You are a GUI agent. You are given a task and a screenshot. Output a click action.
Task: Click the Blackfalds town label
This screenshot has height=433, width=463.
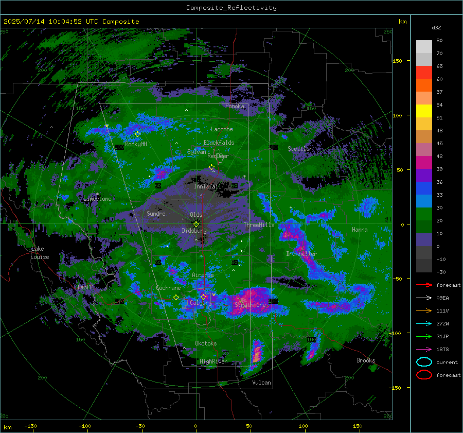pos(219,143)
